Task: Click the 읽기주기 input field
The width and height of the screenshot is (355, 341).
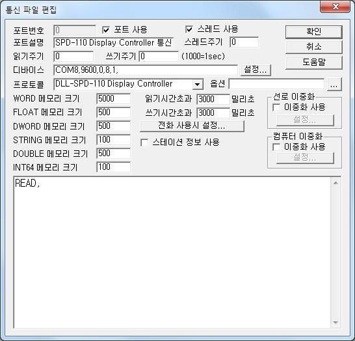Action: (73, 56)
